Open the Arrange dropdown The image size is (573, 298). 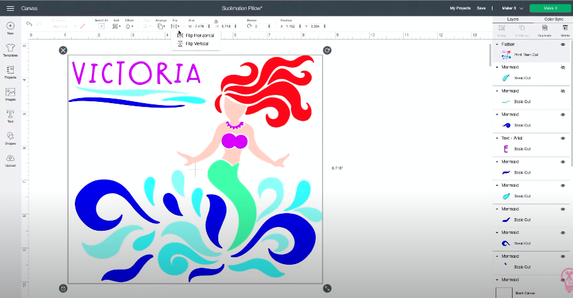pos(161,26)
